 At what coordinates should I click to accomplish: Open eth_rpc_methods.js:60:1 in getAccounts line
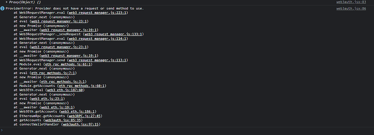point(83,86)
